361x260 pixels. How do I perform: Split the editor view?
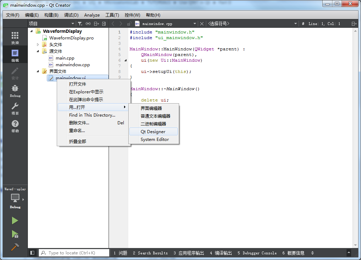pyautogui.click(x=354, y=24)
